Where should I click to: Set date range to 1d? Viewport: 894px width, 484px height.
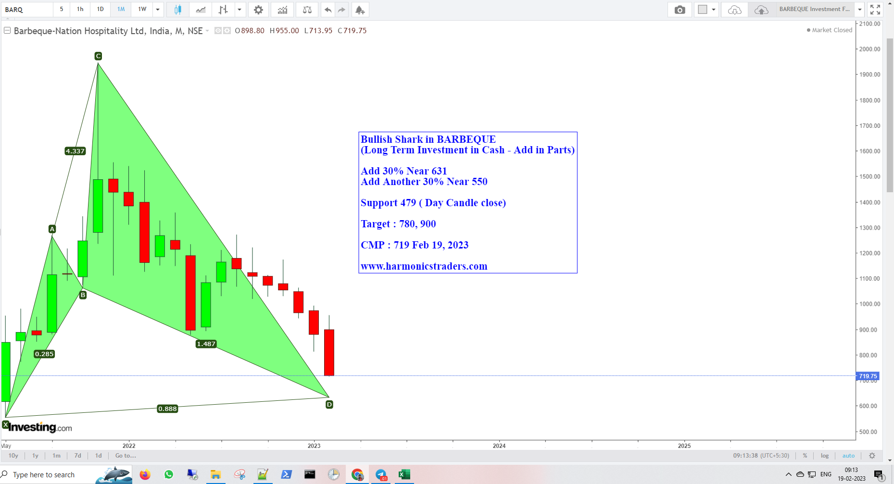(x=99, y=456)
